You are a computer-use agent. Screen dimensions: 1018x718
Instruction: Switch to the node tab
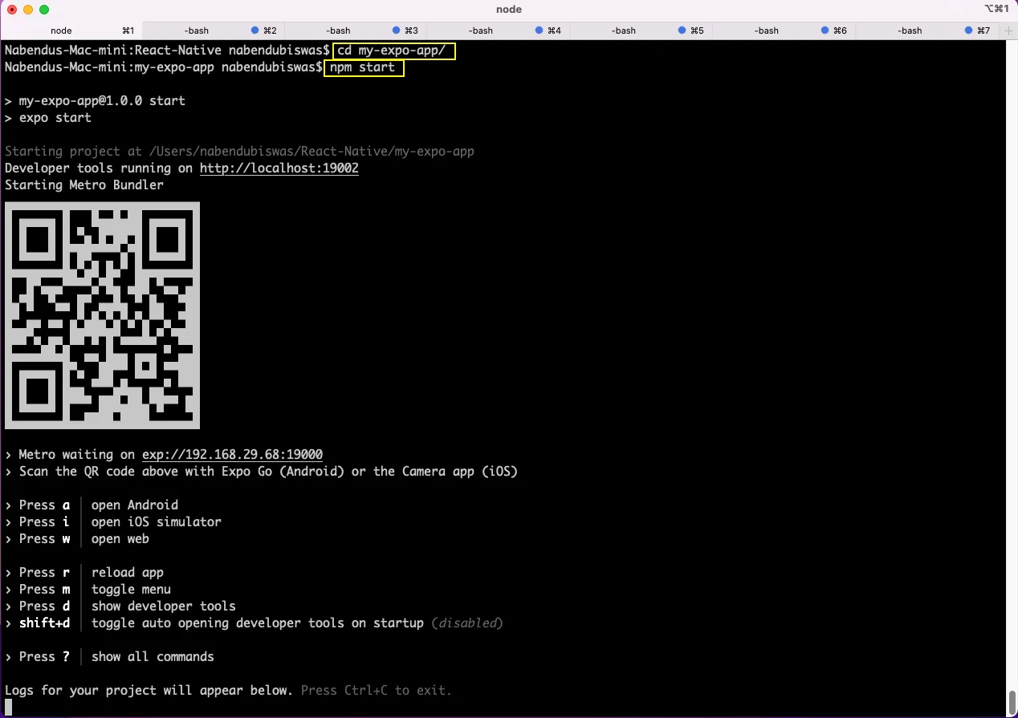click(71, 30)
